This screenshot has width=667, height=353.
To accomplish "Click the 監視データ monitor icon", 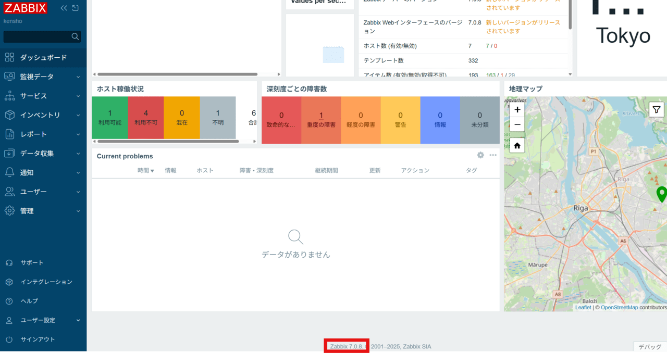I will [x=9, y=77].
